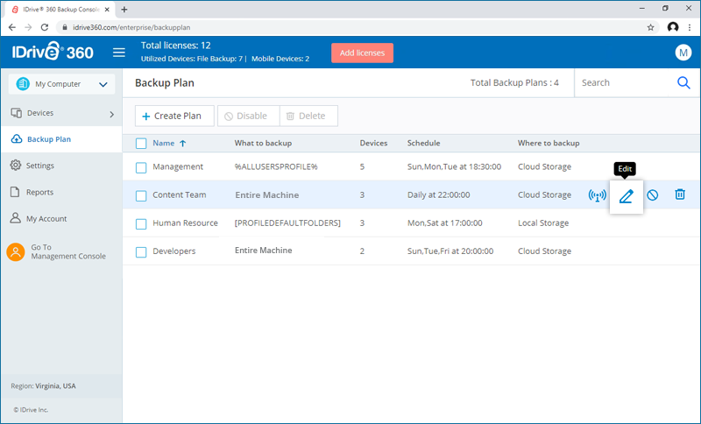Viewport: 701px width, 424px height.
Task: Click the disable icon in Content Team row
Action: [653, 194]
